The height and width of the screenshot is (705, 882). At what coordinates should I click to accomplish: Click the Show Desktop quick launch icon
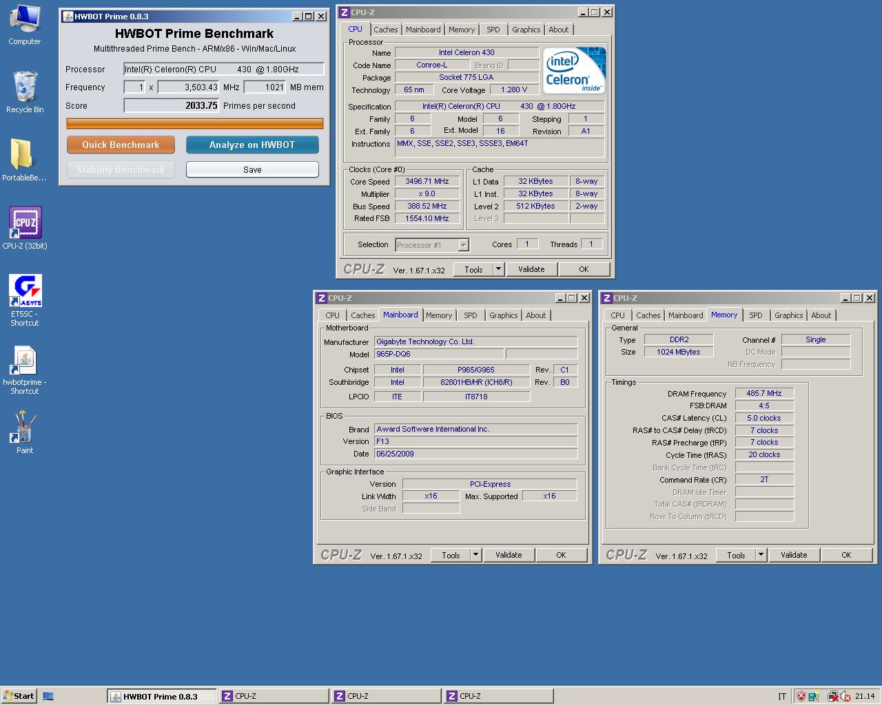(x=48, y=696)
